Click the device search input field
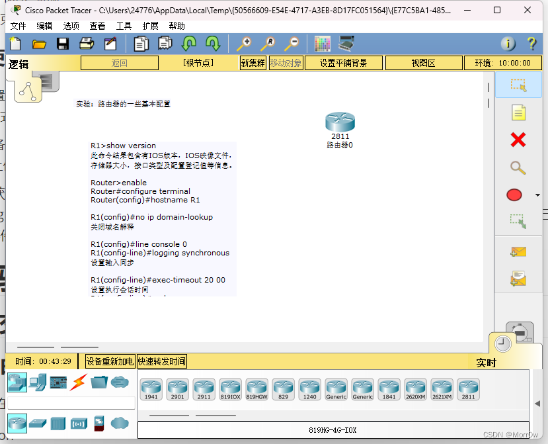This screenshot has width=548, height=444. (x=71, y=403)
